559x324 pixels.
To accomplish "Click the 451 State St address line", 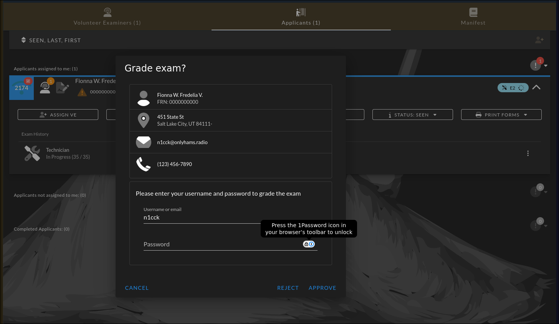I will 170,117.
